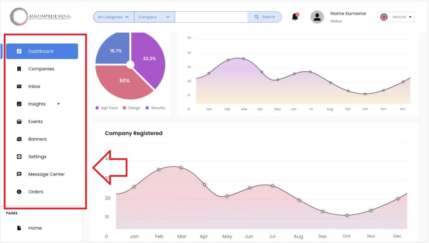Viewport: 429px width, 243px height.
Task: Open the English language selector
Action: (395, 17)
